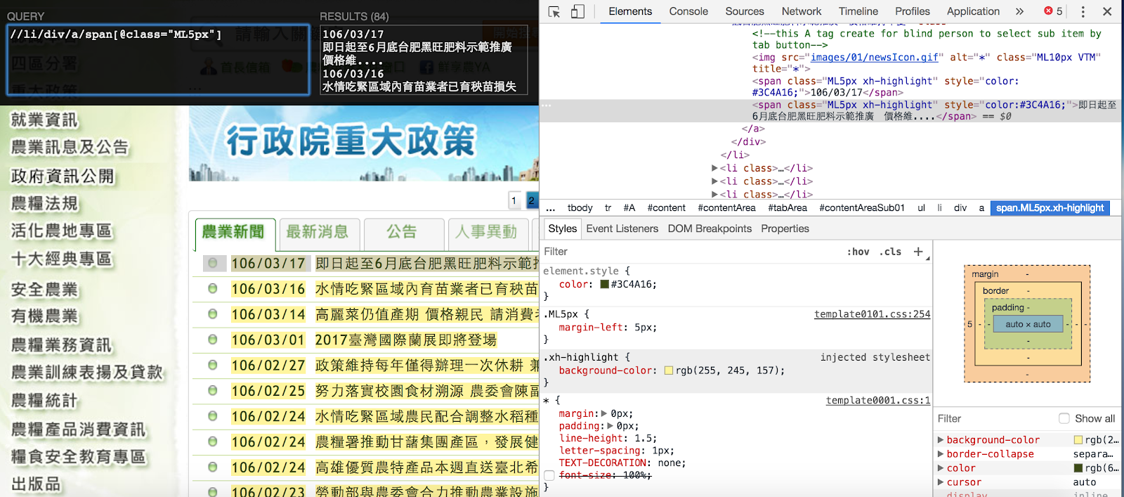Screen dimensions: 1124x497
Task: Open DevTools three-dot customize menu
Action: coord(1083,11)
